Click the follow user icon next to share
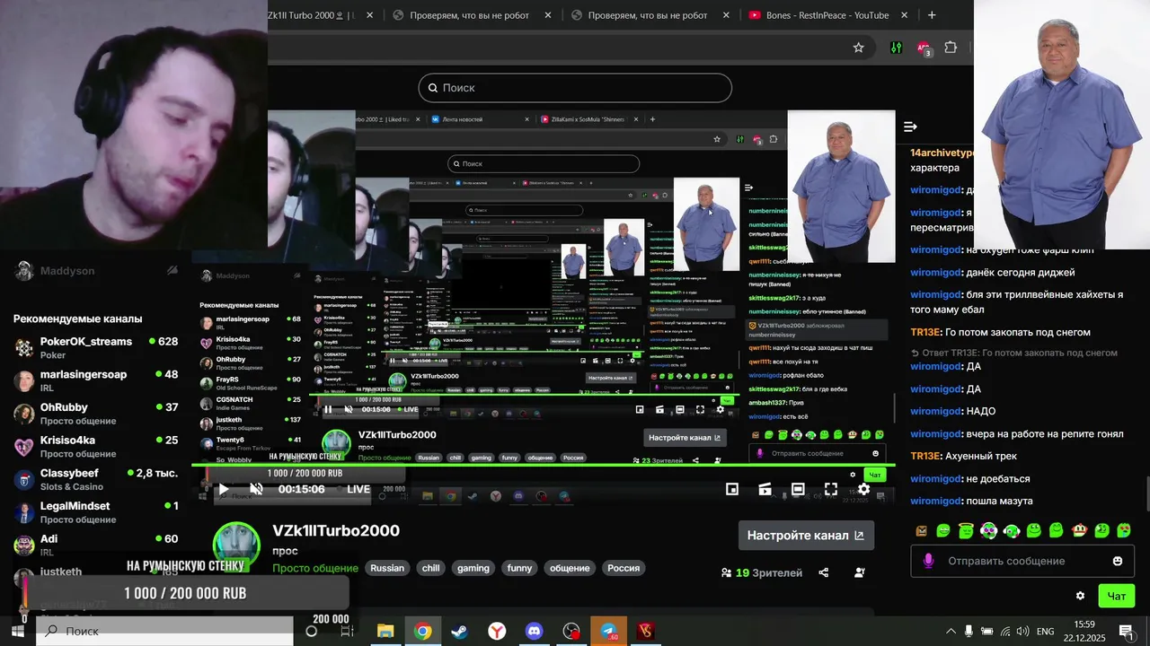Screen dimensions: 1150x646 860,572
